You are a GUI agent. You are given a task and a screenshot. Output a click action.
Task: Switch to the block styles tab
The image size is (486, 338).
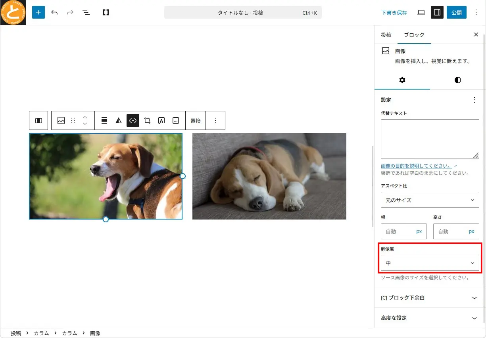(x=457, y=80)
